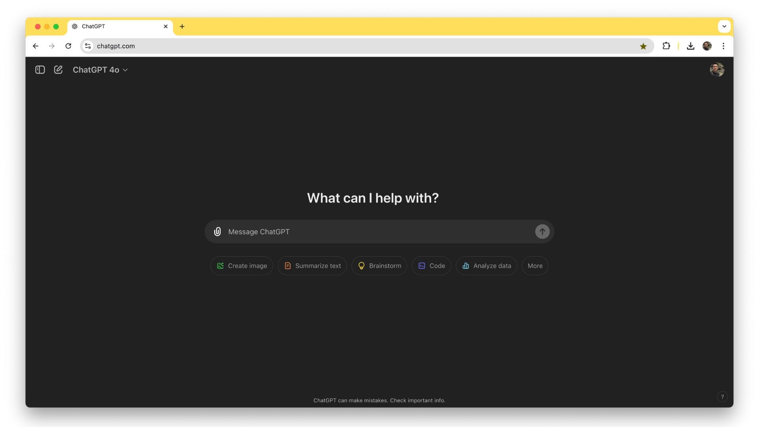Expand the tab search dropdown arrow
Screen dimensions: 759x427
click(724, 26)
